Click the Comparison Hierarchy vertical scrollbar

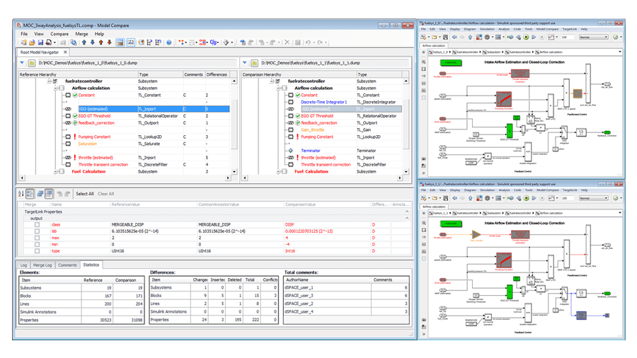[x=406, y=126]
